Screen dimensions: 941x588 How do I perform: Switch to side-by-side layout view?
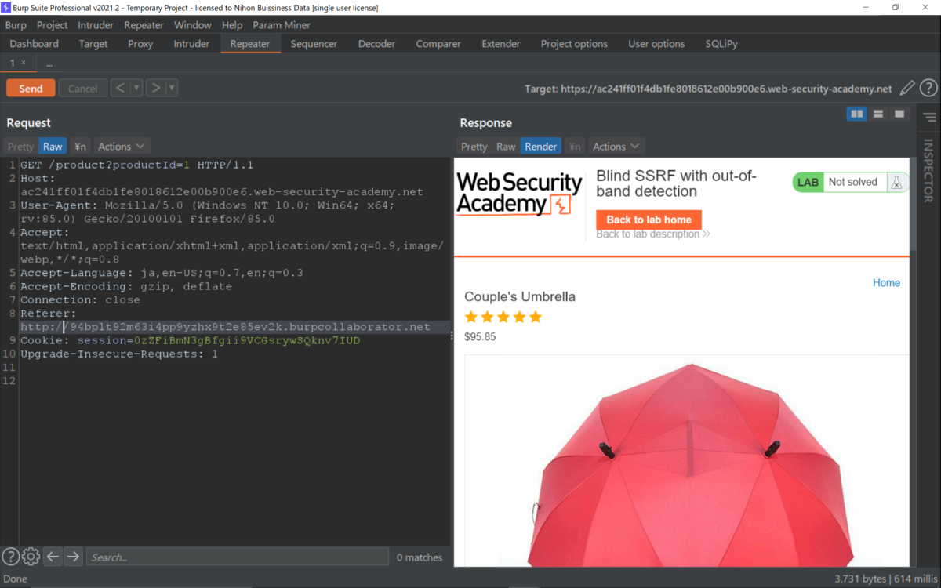pos(856,114)
